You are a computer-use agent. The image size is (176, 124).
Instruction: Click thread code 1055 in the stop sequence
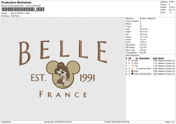coord(155,61)
